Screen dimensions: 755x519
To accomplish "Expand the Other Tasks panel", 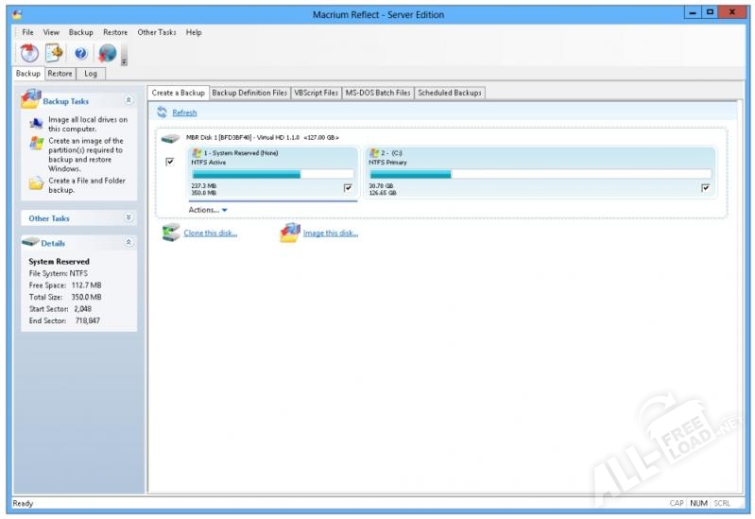I will tap(129, 217).
